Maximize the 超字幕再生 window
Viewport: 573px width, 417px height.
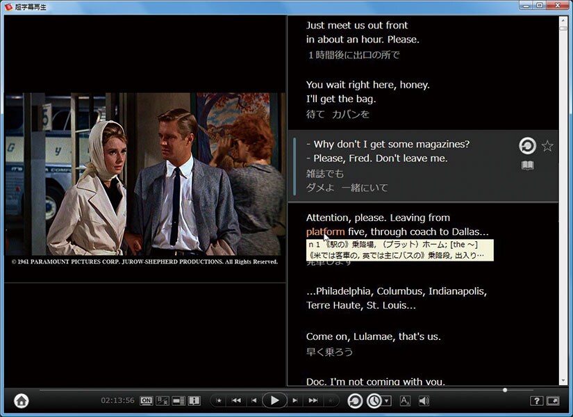coord(540,6)
